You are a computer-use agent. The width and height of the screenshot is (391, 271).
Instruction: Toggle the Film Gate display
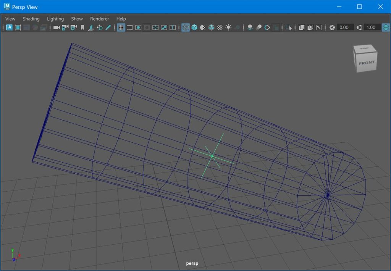pos(130,27)
